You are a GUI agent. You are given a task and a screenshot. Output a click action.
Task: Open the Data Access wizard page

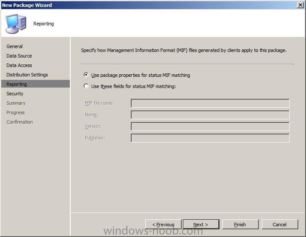point(19,65)
